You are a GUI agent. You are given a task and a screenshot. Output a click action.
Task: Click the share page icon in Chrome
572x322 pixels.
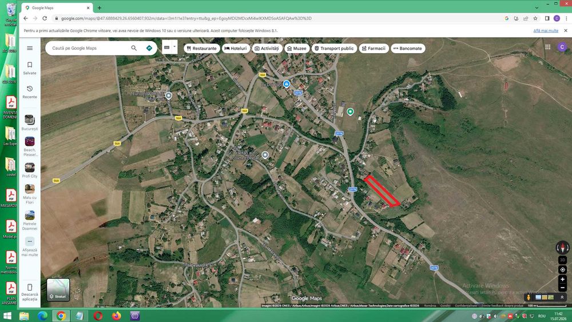526,18
